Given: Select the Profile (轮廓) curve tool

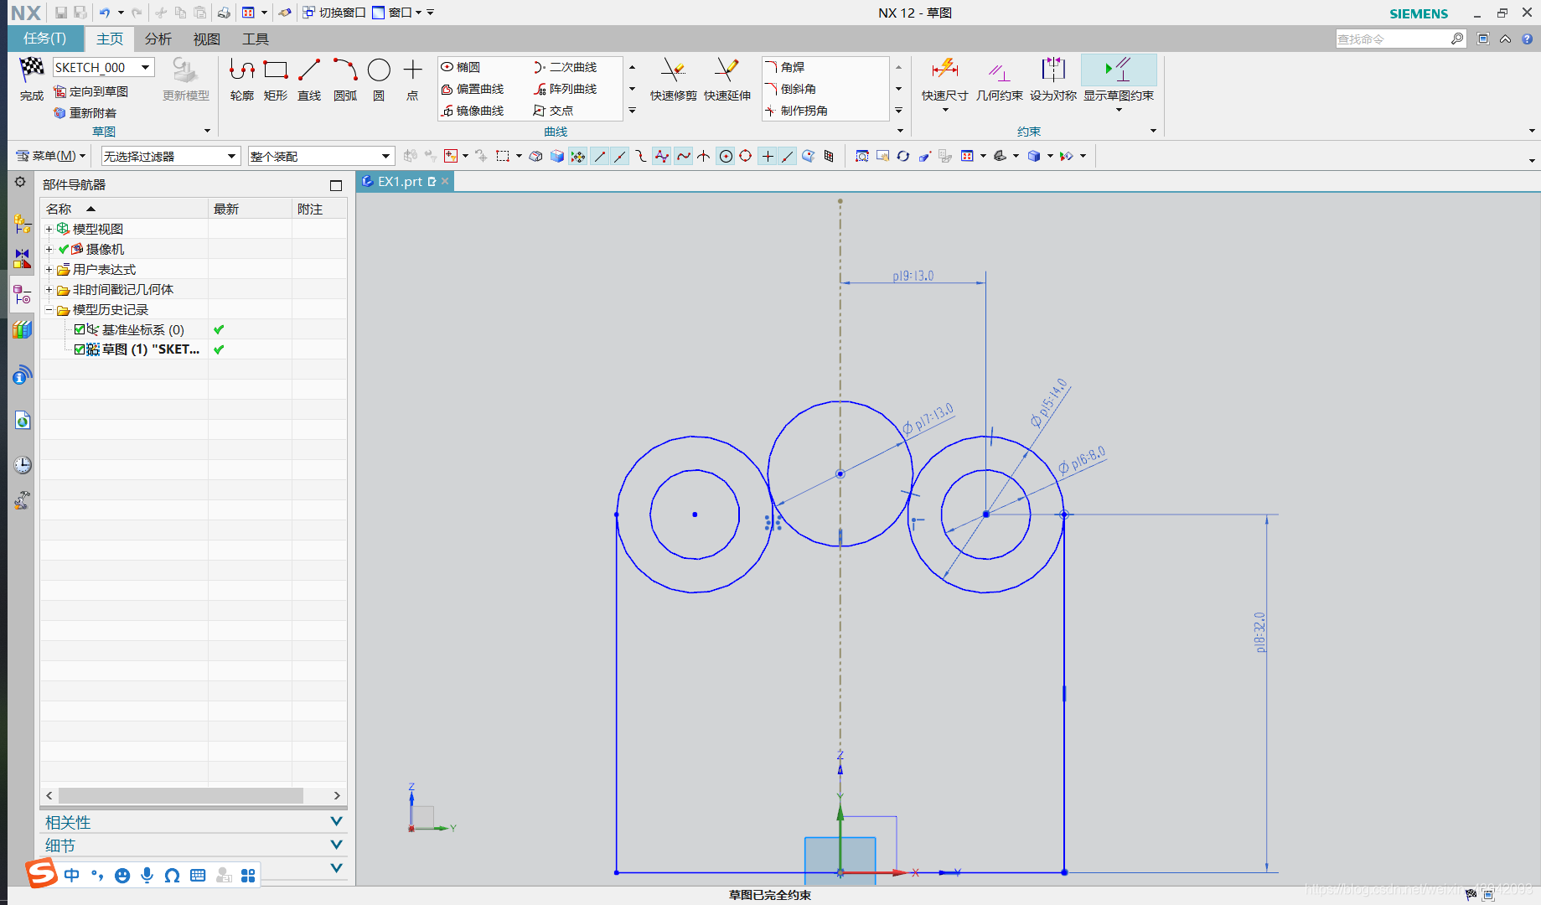Looking at the screenshot, I should [242, 80].
